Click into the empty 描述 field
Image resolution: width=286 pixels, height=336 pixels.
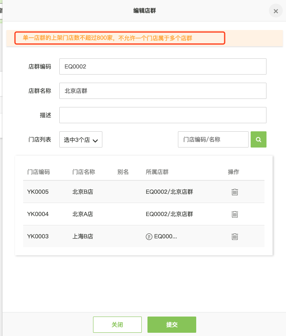point(163,115)
